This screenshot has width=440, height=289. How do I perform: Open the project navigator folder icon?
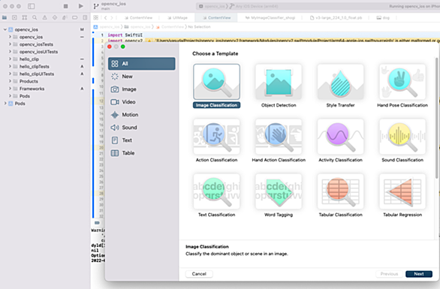[5, 18]
